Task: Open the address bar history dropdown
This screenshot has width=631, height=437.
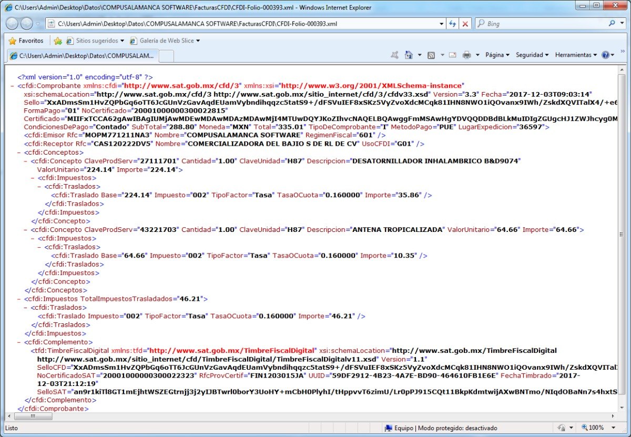Action: coord(441,24)
